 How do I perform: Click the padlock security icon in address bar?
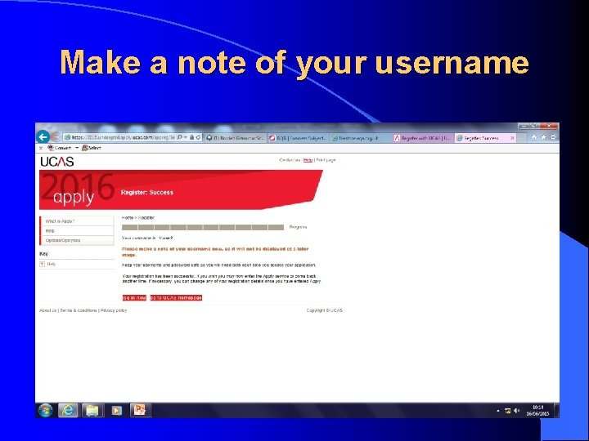(x=191, y=138)
